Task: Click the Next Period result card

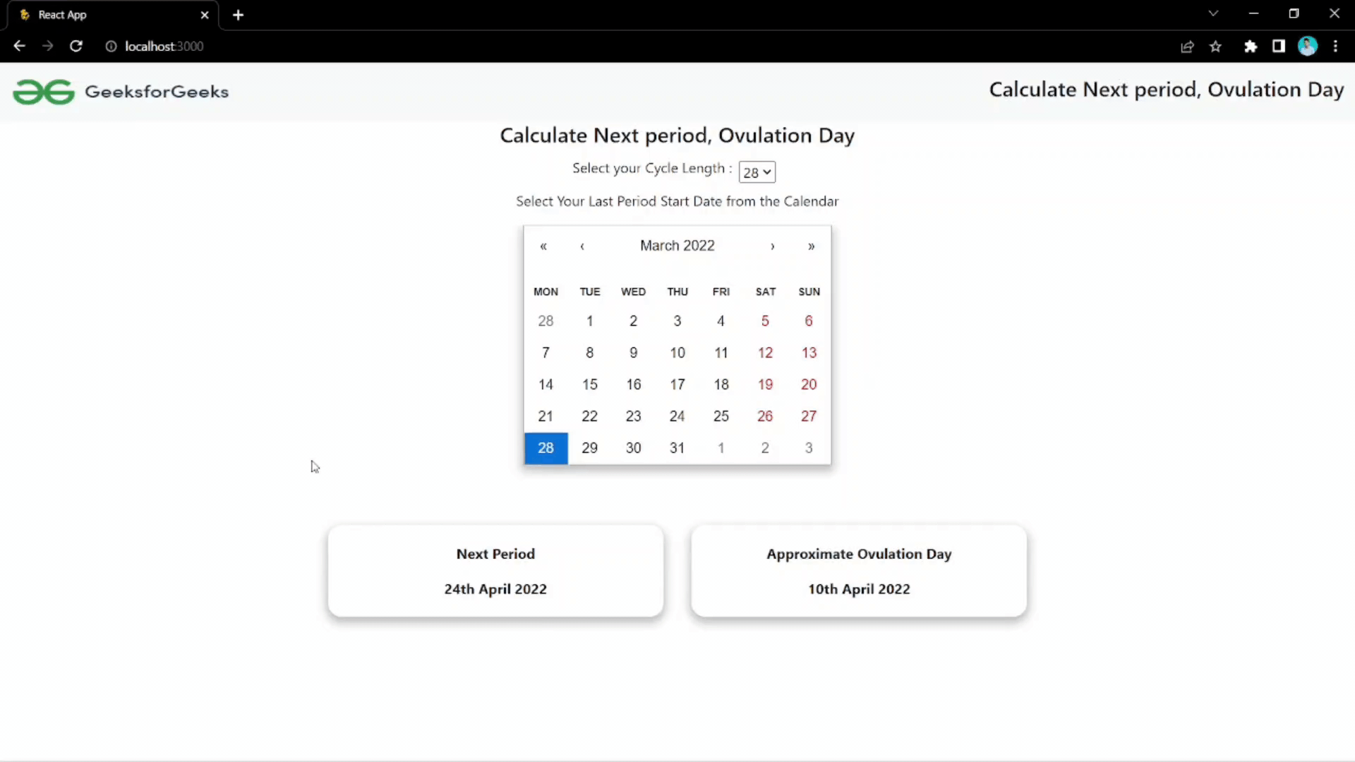Action: point(495,571)
